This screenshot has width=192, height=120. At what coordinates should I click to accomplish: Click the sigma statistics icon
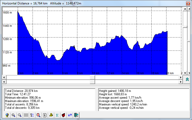[x=57, y=115]
